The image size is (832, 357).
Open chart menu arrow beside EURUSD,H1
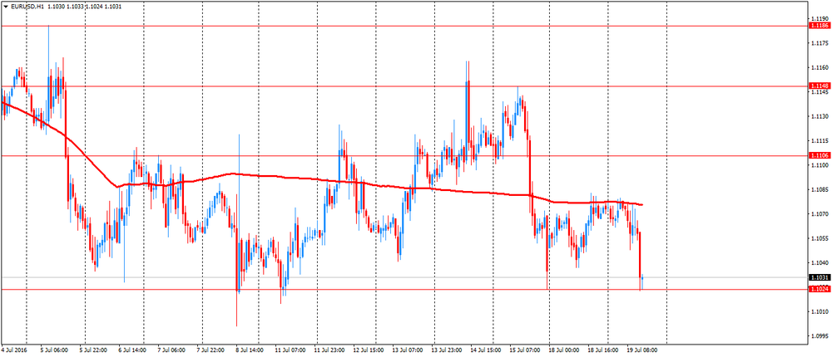pyautogui.click(x=5, y=5)
